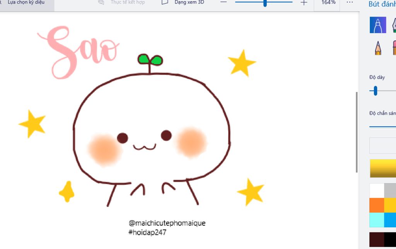Pick the dark brown color swatch
The height and width of the screenshot is (249, 396).
(x=377, y=239)
